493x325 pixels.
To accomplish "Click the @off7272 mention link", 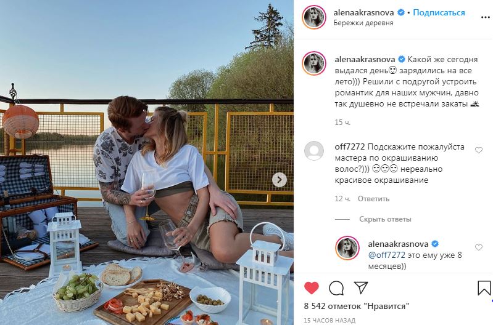I will coord(386,255).
